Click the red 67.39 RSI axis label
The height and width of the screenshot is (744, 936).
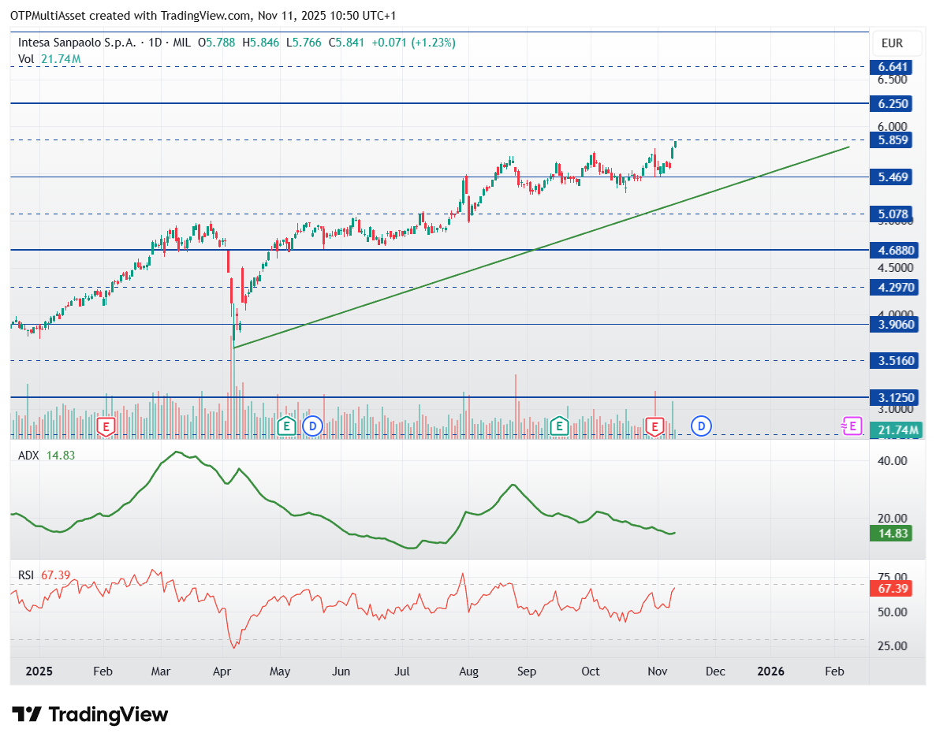click(891, 589)
